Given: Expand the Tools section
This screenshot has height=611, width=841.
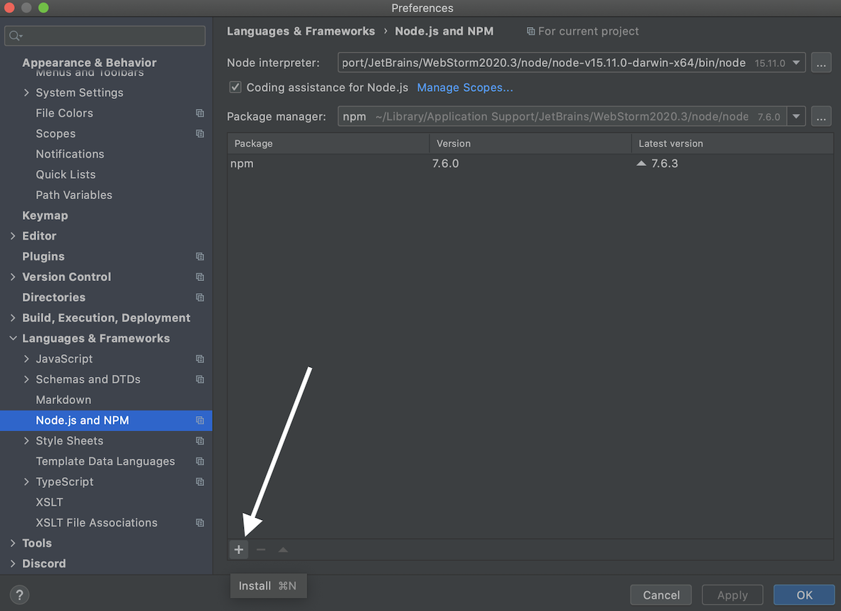Looking at the screenshot, I should [13, 543].
